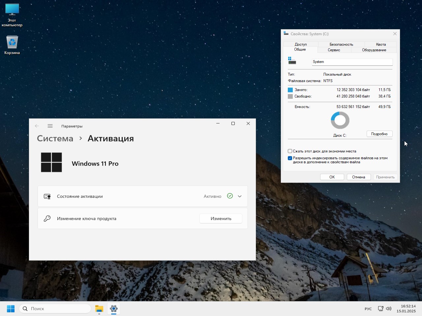Viewport: 422px width, 316px height.
Task: Click the green activation checkmark icon
Action: point(230,196)
